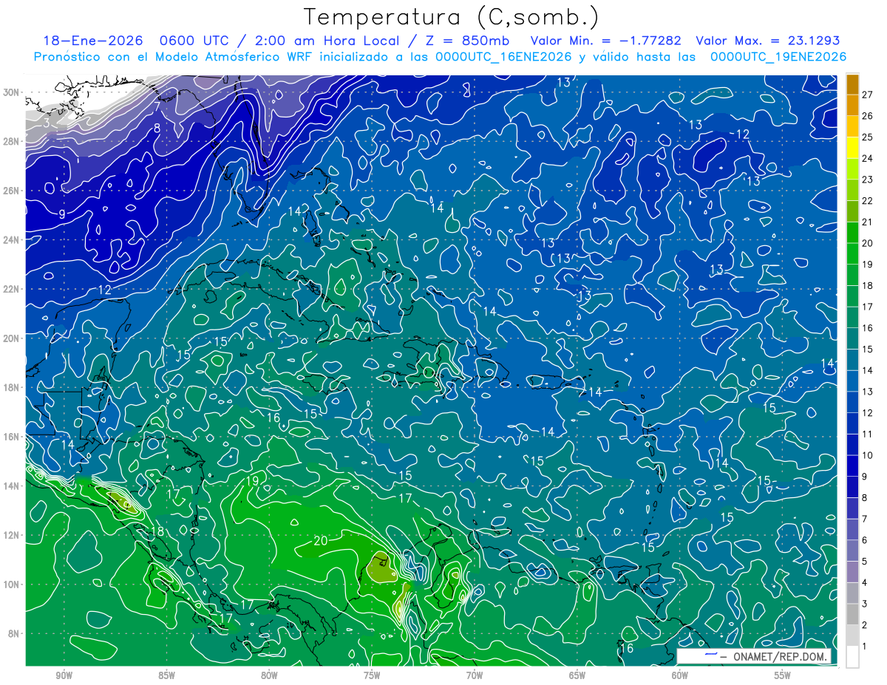Click the color scale label '25'
This screenshot has height=685, width=887.
coord(867,137)
